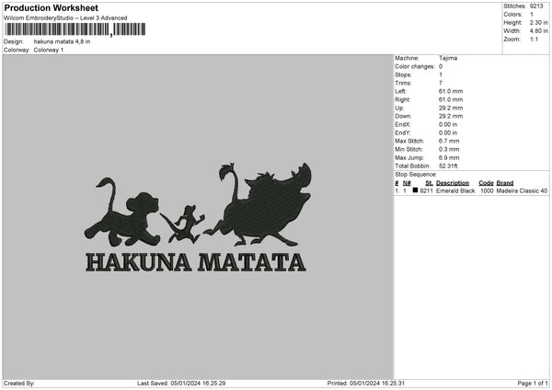Click the 'Production Worksheet' title

(52, 7)
